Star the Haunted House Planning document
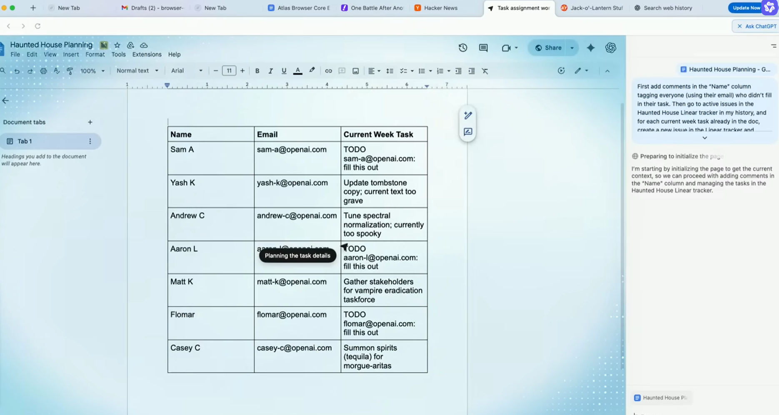This screenshot has height=415, width=779. click(117, 45)
